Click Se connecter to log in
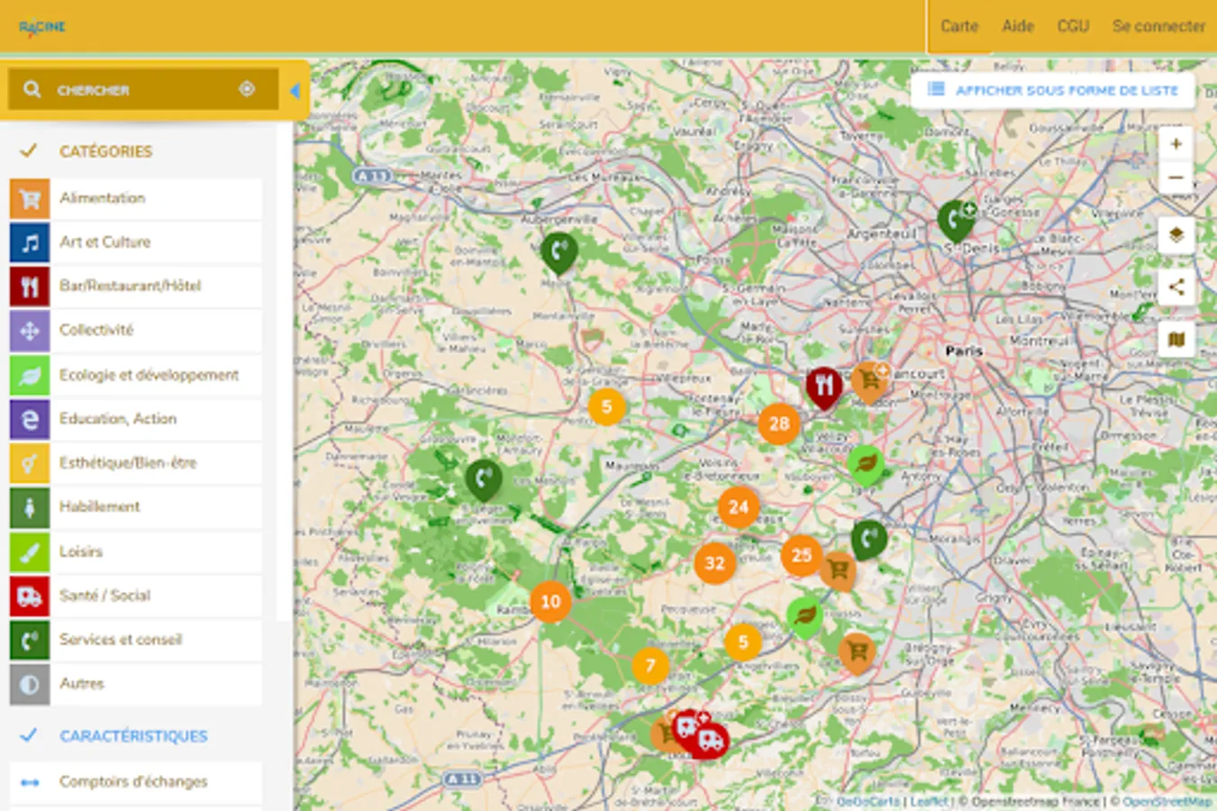Screen dimensions: 1217x811 [1158, 26]
